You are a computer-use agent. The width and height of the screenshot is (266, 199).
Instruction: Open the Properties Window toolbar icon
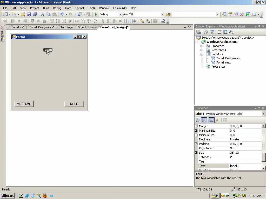pyautogui.click(x=230, y=15)
